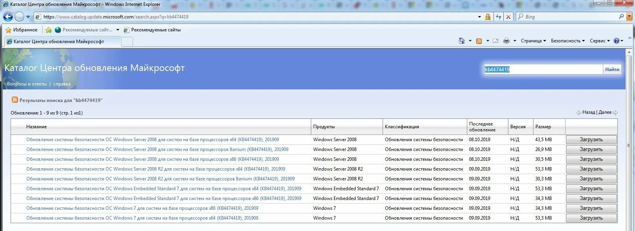The image size is (635, 231).
Task: Open Windows Server 2008 R2 x64 update link
Action: 156,169
